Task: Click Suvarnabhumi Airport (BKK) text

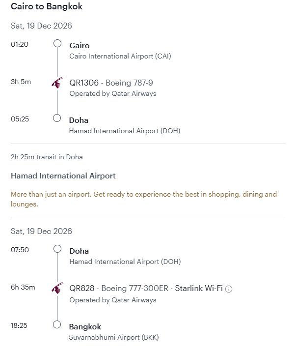Action: 114,337
